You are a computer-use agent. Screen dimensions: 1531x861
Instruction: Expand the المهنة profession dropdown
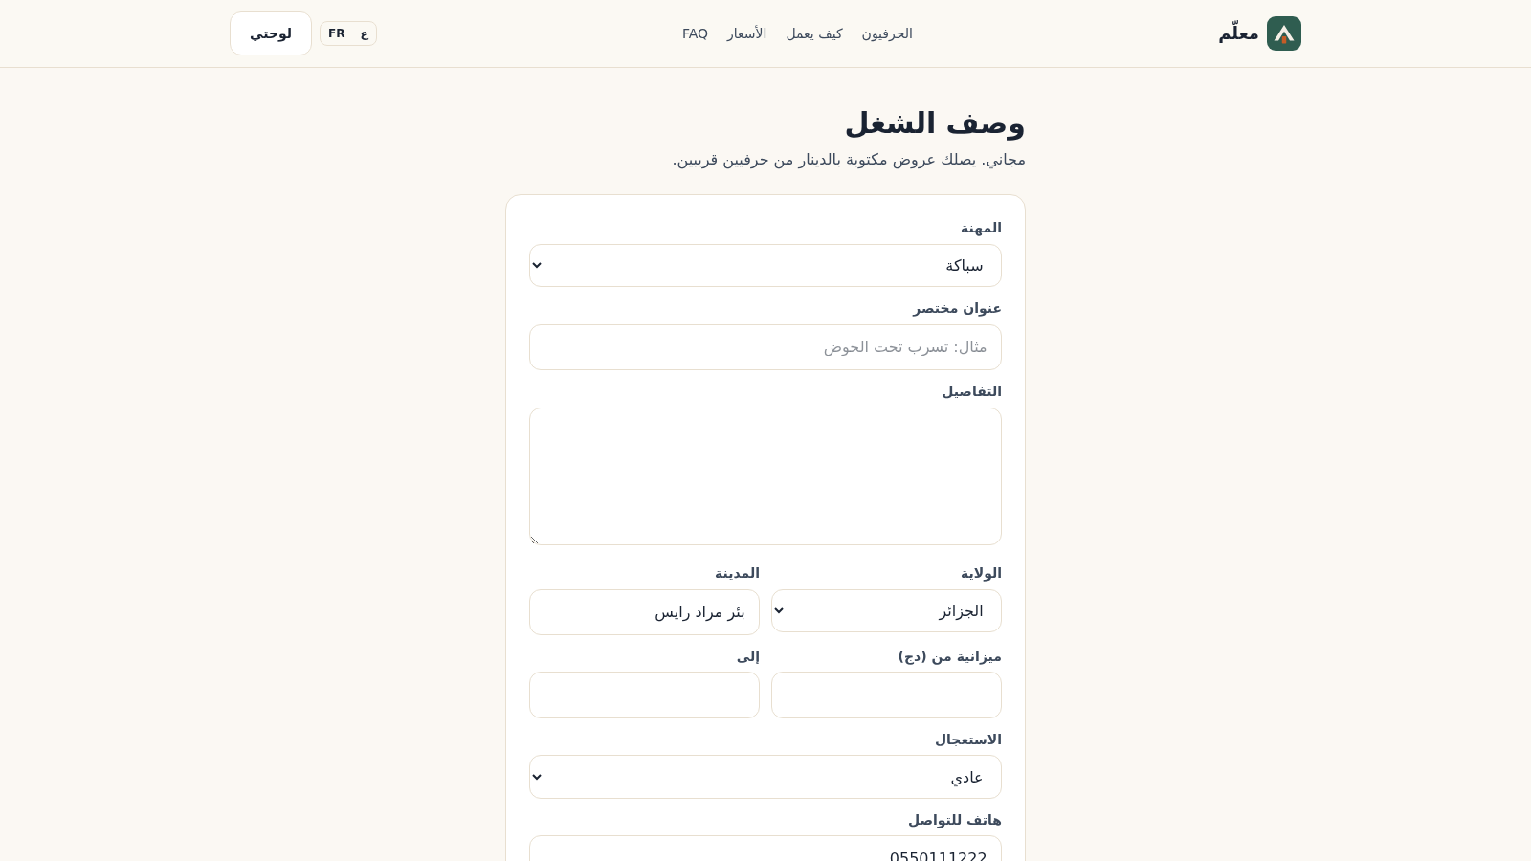pyautogui.click(x=765, y=265)
